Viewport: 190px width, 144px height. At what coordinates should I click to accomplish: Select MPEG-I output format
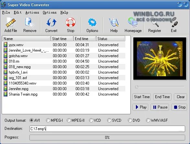tap(48, 120)
